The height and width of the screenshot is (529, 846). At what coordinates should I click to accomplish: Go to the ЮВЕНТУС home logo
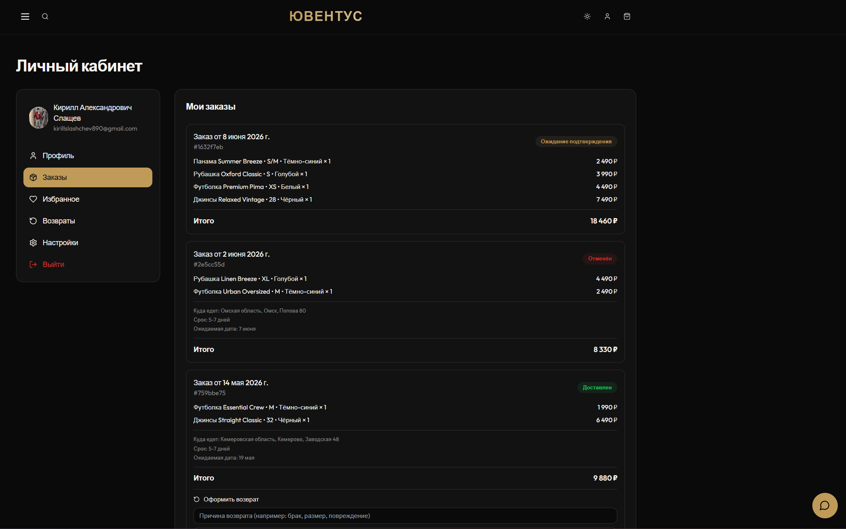(x=326, y=16)
